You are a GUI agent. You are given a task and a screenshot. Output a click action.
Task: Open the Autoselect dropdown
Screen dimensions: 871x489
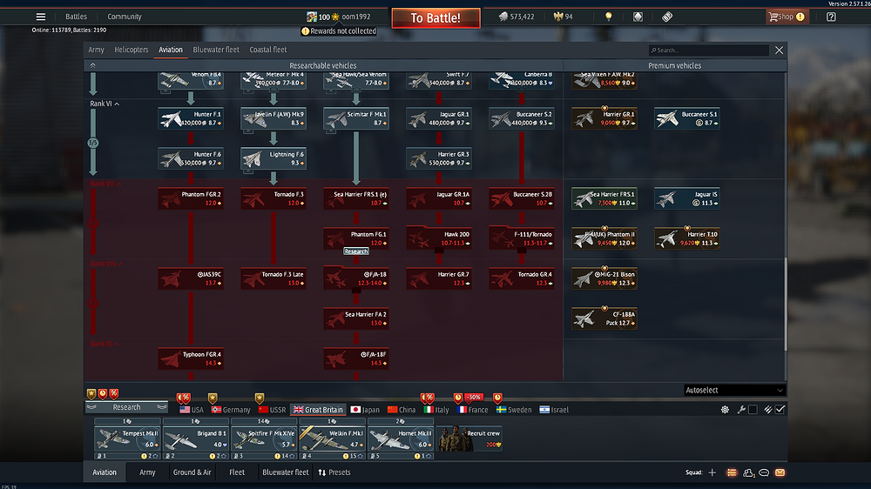tap(734, 390)
